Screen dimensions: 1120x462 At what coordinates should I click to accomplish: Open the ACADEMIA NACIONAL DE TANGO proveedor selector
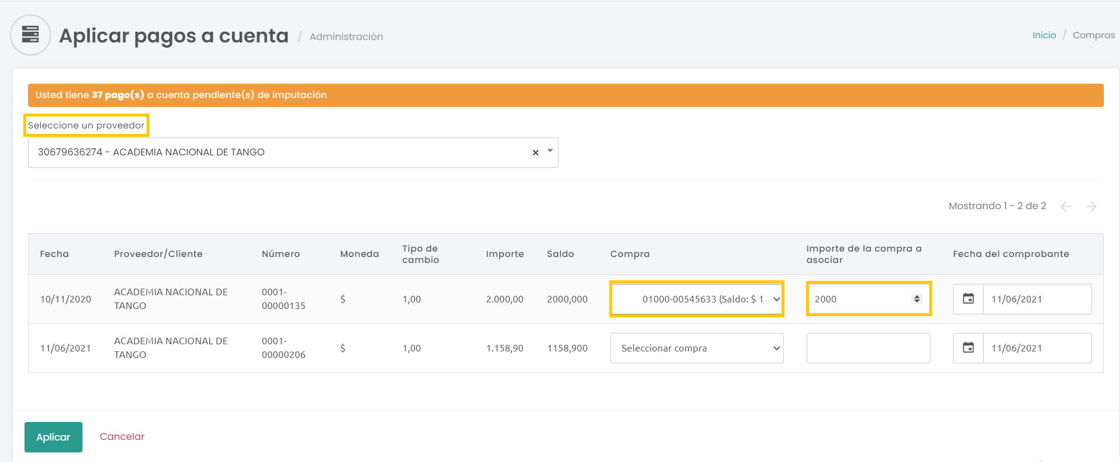[293, 152]
